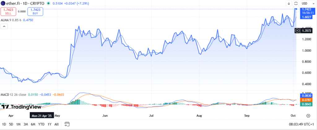Select the 1M time range
317x130 pixels.
(x=18, y=124)
